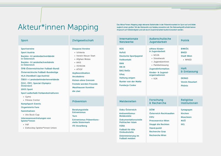Viewport: 221px width, 156px height.
Task: Click the 'RAN' network entry
Action: (x=122, y=63)
